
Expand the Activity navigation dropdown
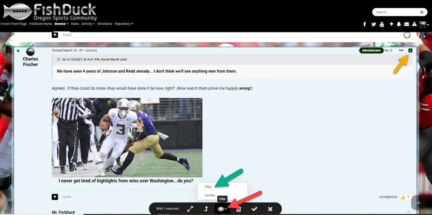88,24
